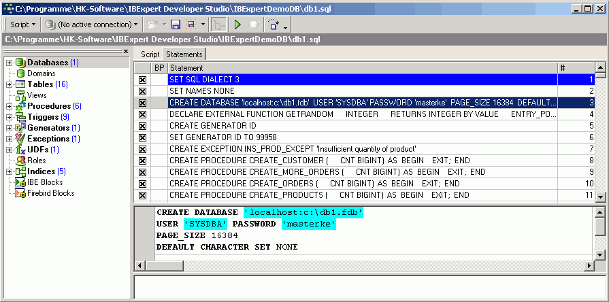Select the CREATE PROCEDURE CREATE_ORDERS statement row
Image resolution: width=609 pixels, height=302 pixels.
click(364, 184)
